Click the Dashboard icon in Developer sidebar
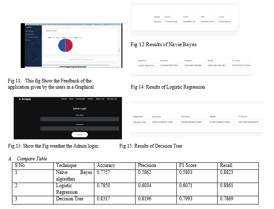The height and width of the screenshot is (209, 274). [x=26, y=31]
